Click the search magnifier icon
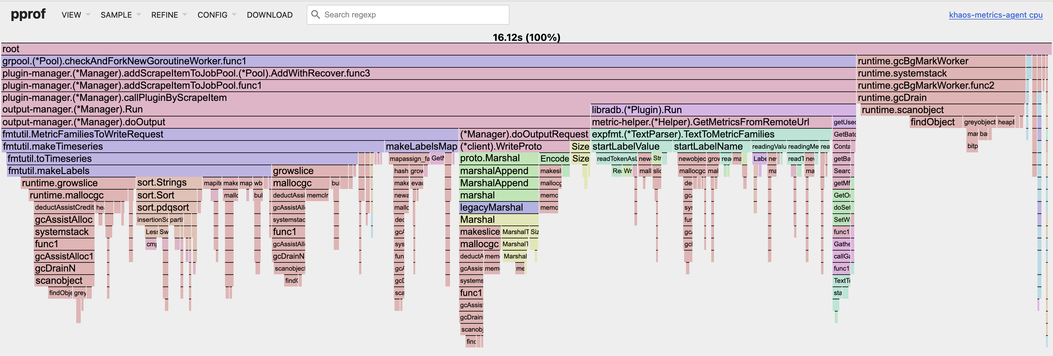The image size is (1053, 356). tap(315, 15)
